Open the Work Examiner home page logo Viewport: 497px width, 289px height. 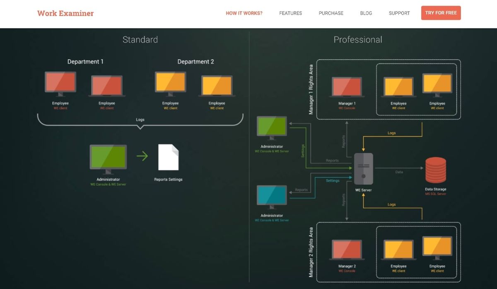tap(65, 13)
